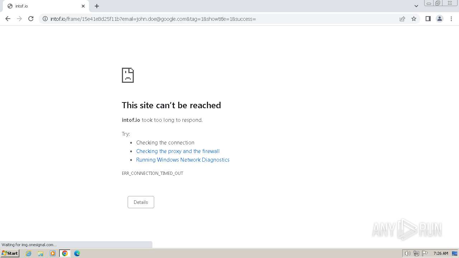459x258 pixels.
Task: Open Windows Media Player taskbar icon
Action: pyautogui.click(x=53, y=253)
